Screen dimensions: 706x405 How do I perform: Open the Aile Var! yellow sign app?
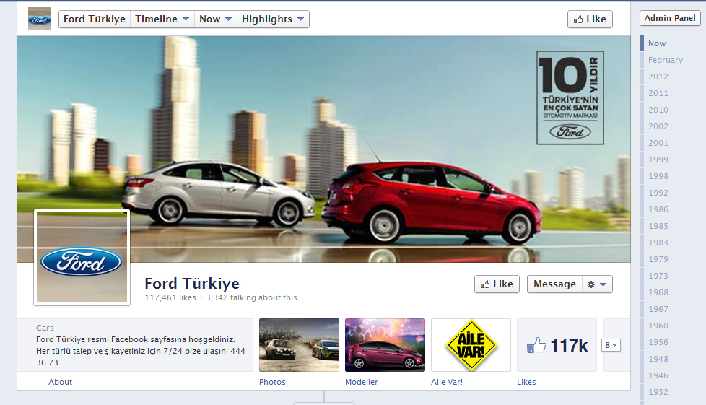(x=471, y=346)
